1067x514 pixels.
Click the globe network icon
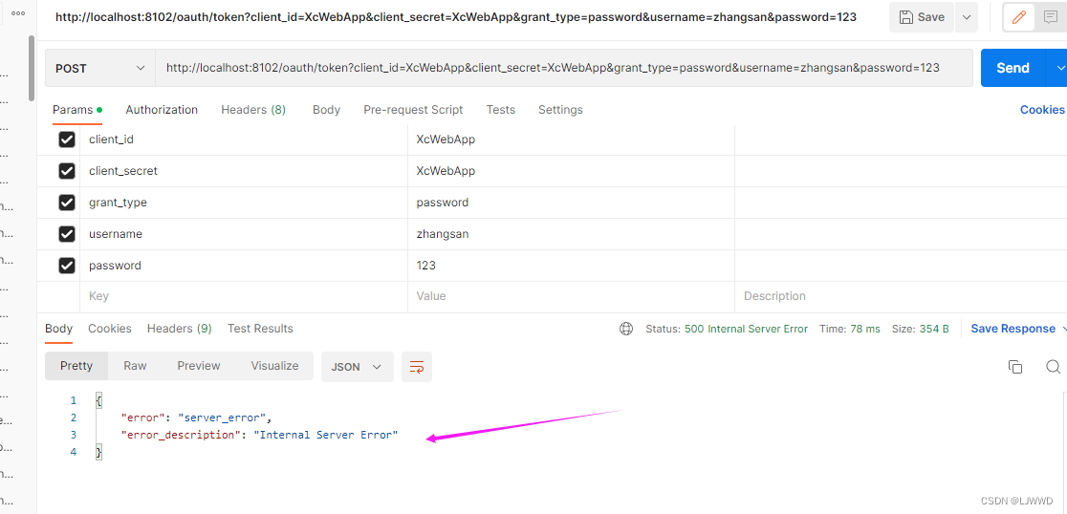(x=626, y=329)
